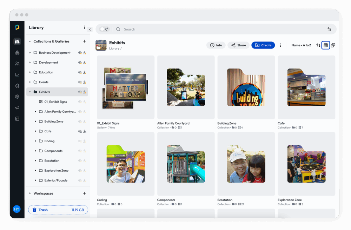Click the people/users icon in left rail
Viewport: 351px width, 230px height.
pos(17,64)
